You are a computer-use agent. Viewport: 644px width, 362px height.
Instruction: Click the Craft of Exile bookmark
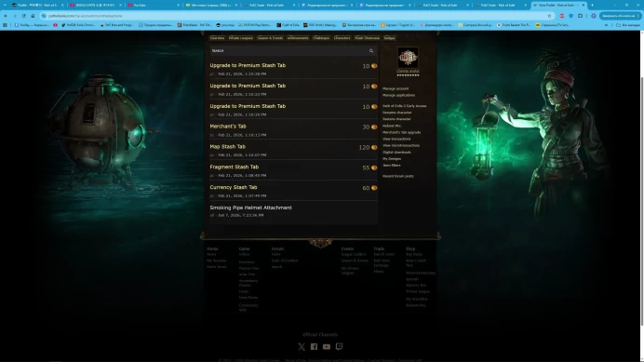(x=288, y=25)
